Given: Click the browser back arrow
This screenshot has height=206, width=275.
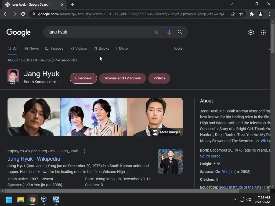Looking at the screenshot, I should pos(6,14).
